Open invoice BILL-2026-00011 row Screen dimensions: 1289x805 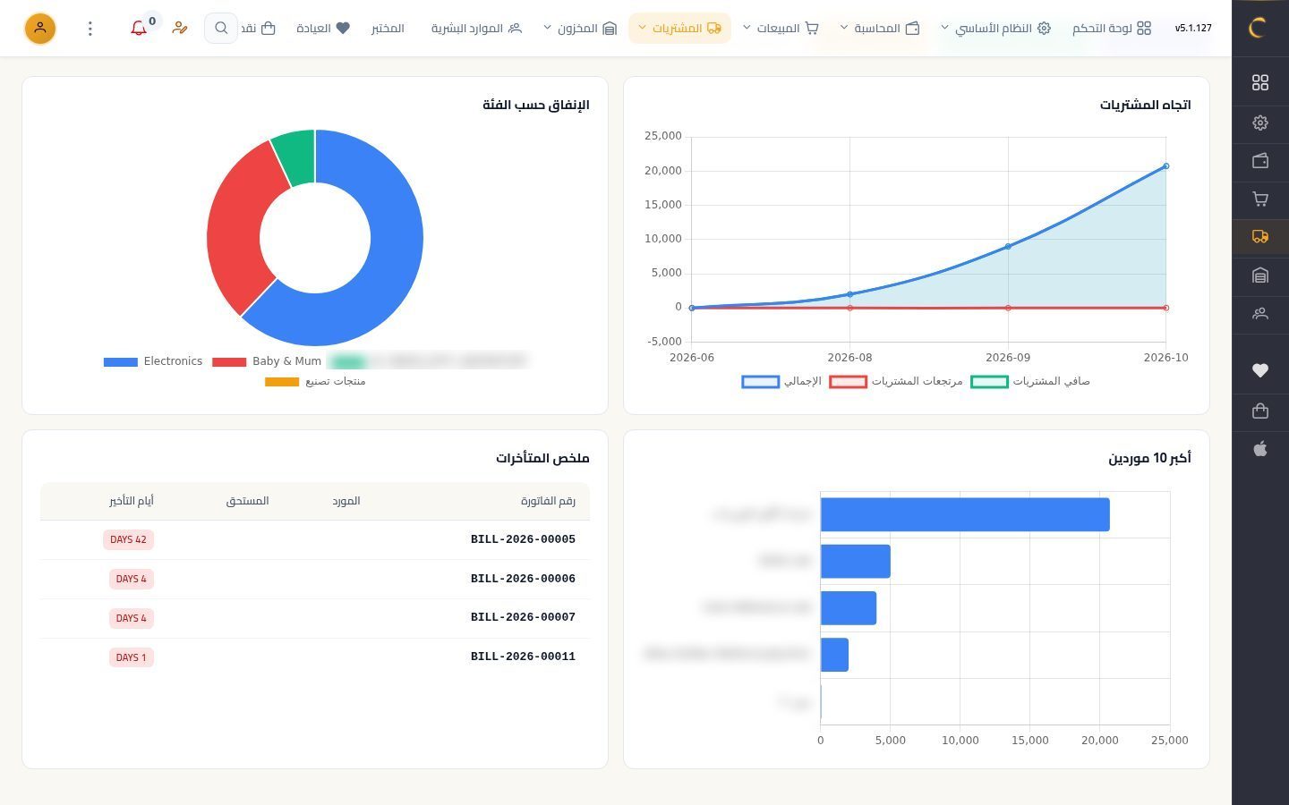coord(315,657)
